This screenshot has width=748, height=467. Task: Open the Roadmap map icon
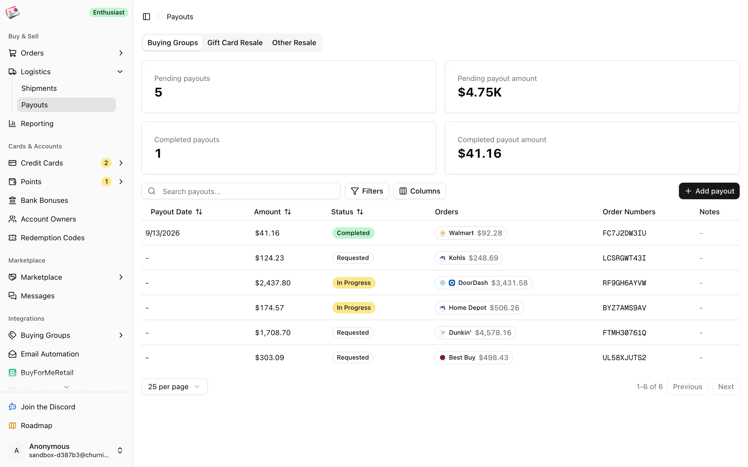coord(12,425)
